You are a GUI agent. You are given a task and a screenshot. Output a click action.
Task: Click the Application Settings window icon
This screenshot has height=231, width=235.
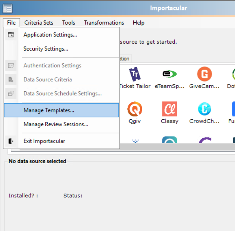pyautogui.click(x=11, y=35)
